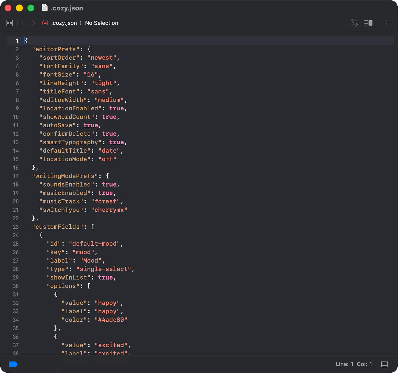Click the "happy" label on line 33
398x373 pixels.
107,312
